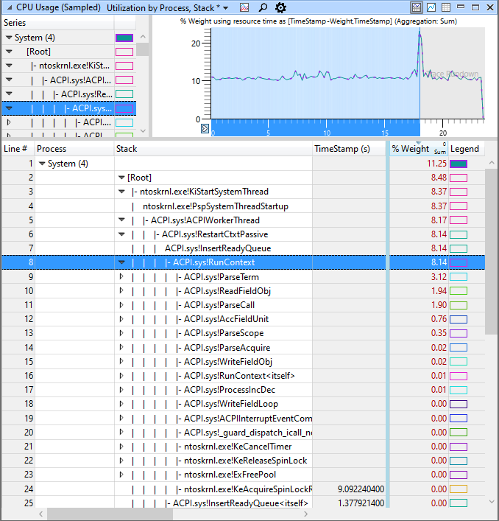Collapse ACPI.sys!RestartCtxtPassive stack row

(x=121, y=234)
